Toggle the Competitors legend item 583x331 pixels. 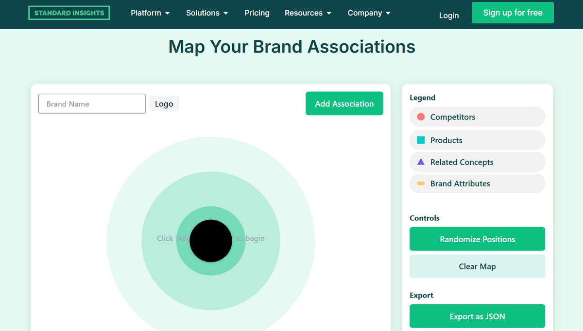tap(477, 117)
